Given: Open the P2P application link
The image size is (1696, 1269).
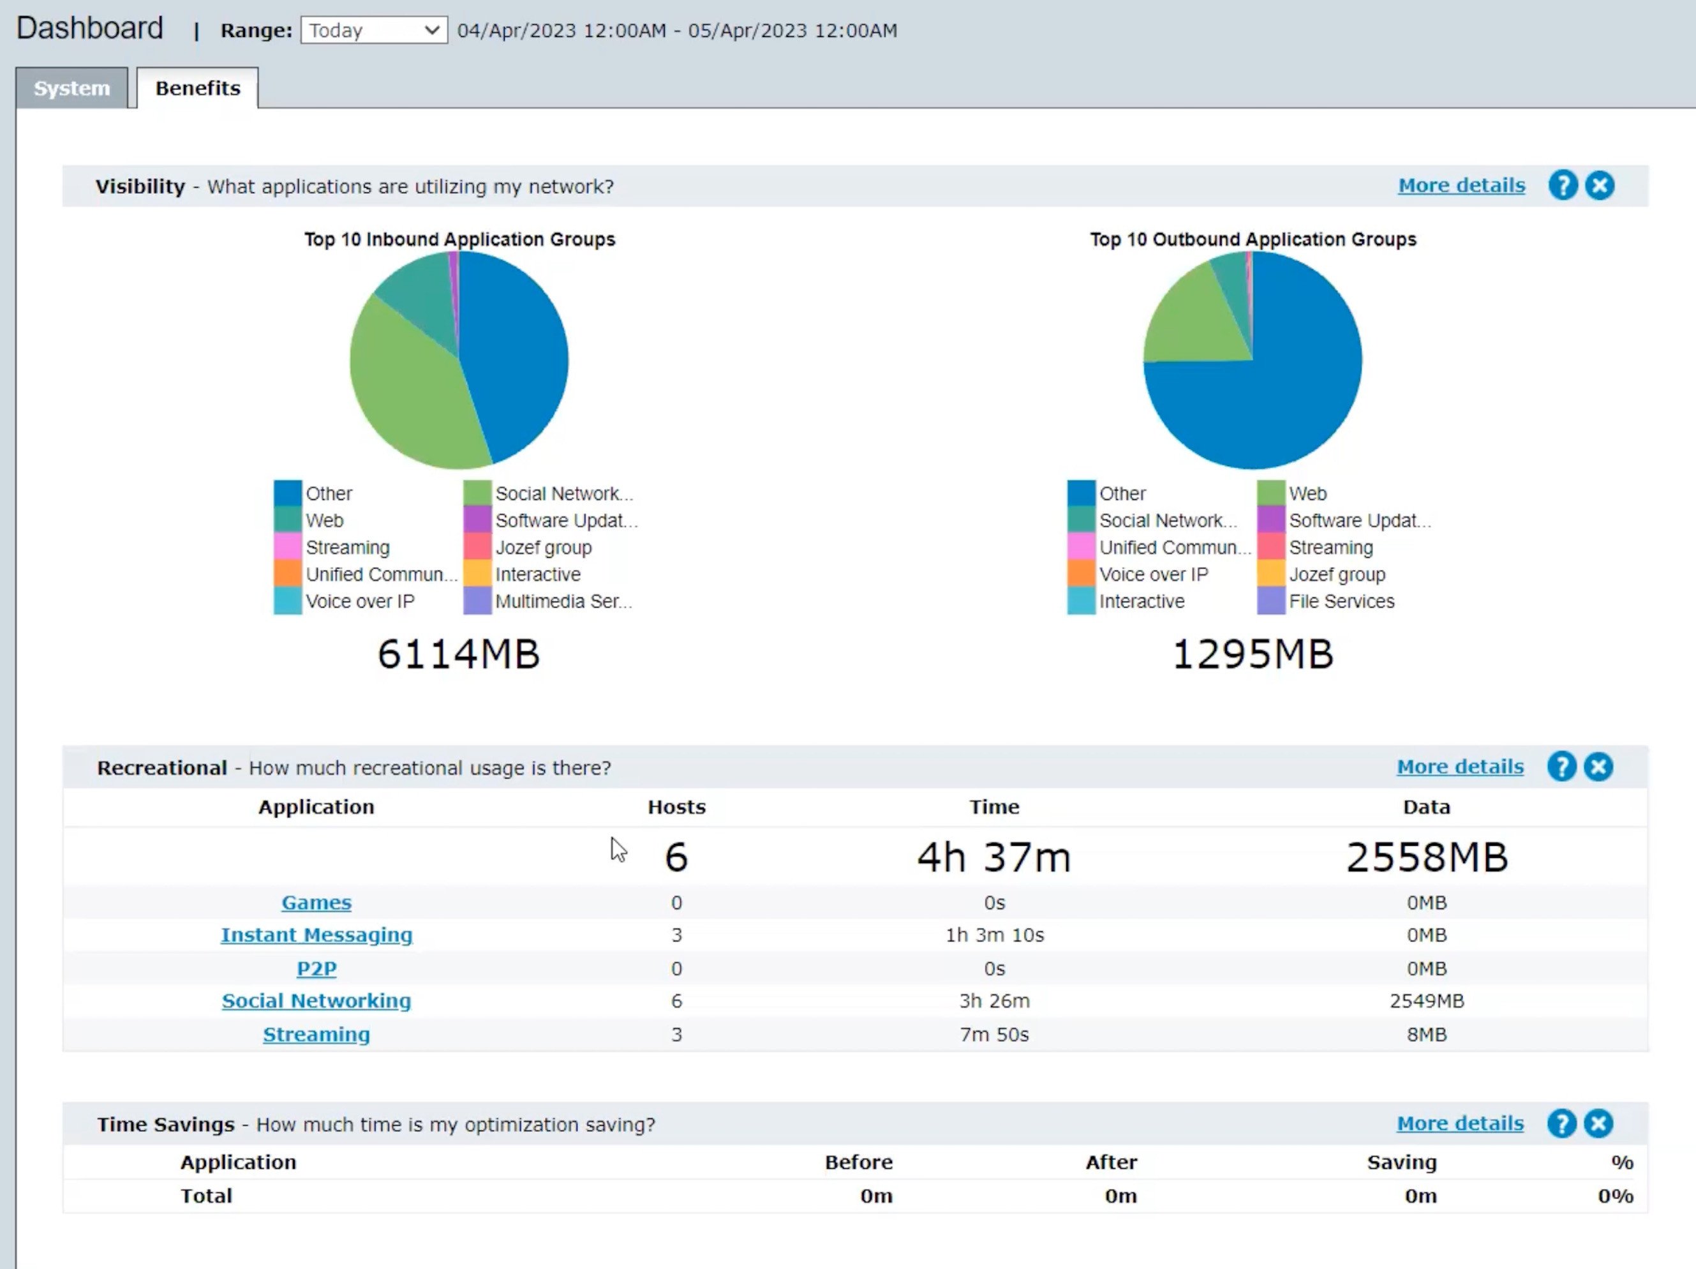Looking at the screenshot, I should click(x=316, y=968).
